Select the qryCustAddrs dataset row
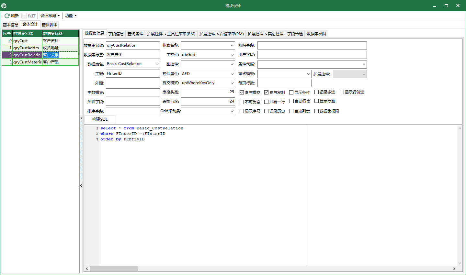 (40, 48)
